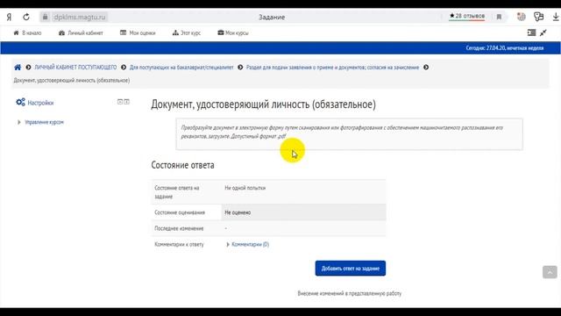Click the Последнее изменение row label
The image size is (561, 316).
pyautogui.click(x=179, y=228)
